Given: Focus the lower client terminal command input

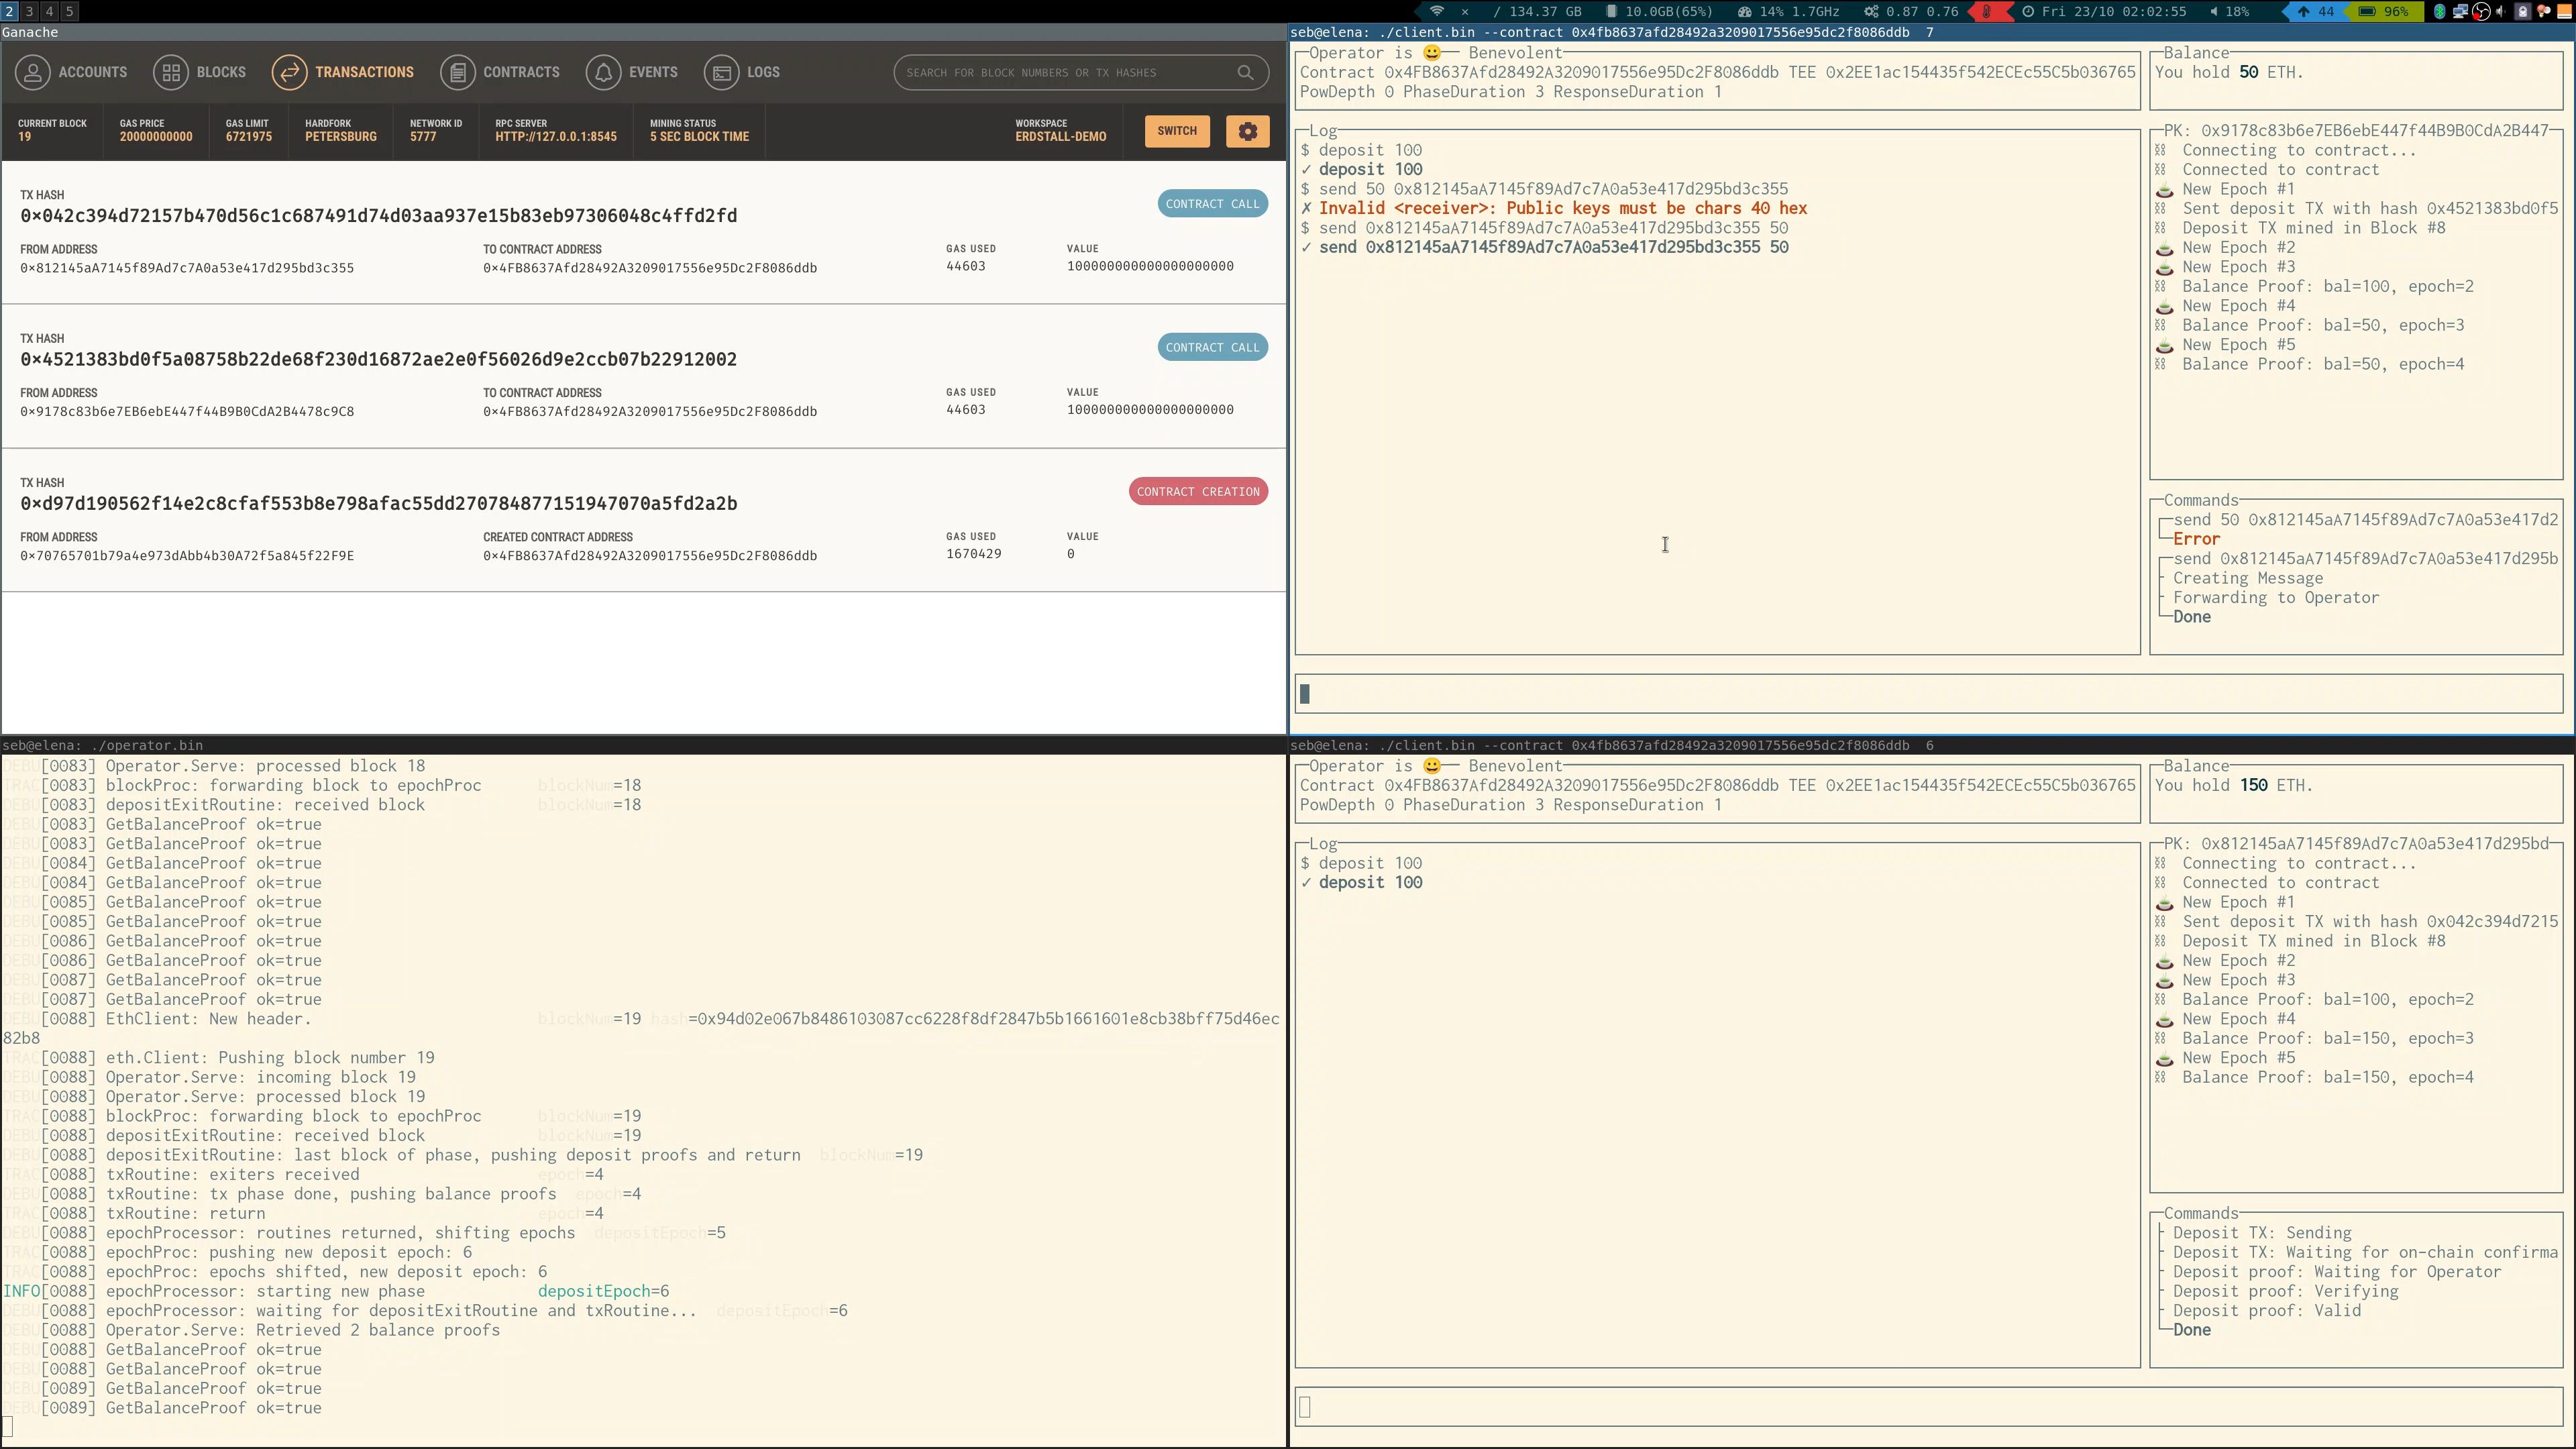Looking at the screenshot, I should click(x=1929, y=1406).
